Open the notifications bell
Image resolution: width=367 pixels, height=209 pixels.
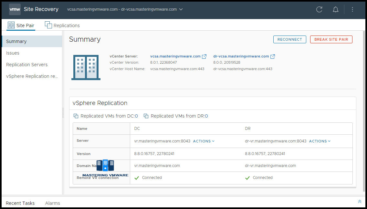[x=336, y=9]
